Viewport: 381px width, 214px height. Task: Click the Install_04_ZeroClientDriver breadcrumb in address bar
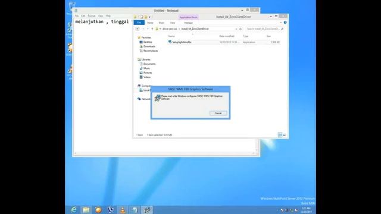click(x=195, y=29)
